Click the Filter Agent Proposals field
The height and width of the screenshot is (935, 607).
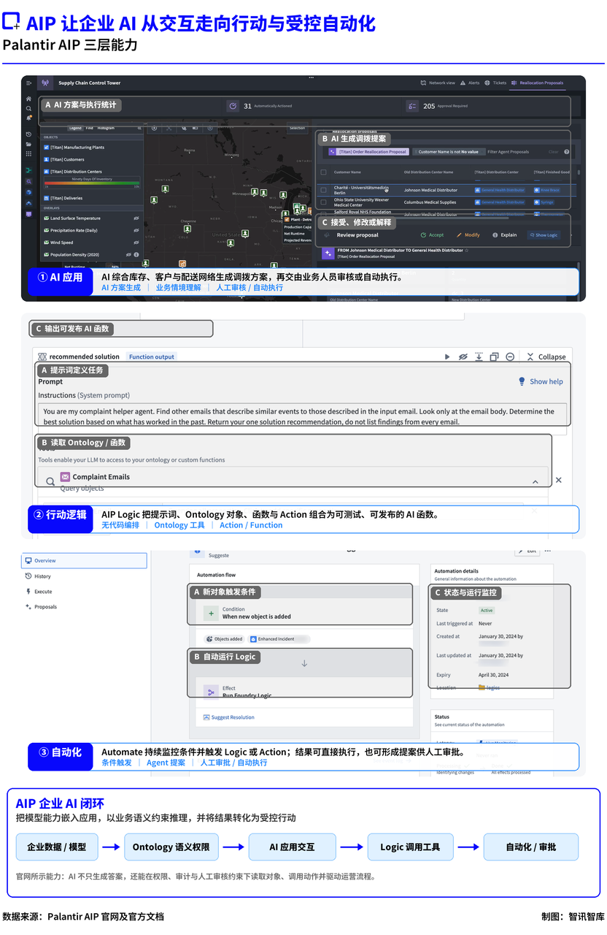509,152
